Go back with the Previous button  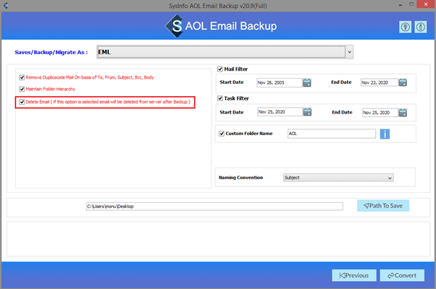(x=354, y=275)
